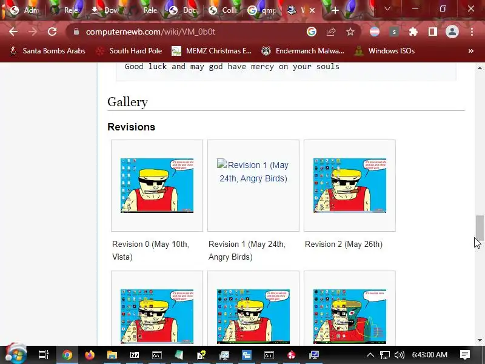Image resolution: width=485 pixels, height=364 pixels.
Task: Switch to the first 'Rele' tab
Action: coord(66,10)
